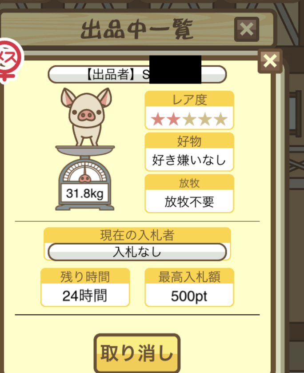Tap the 出品中一覧 title banner
This screenshot has width=304, height=373.
pyautogui.click(x=137, y=29)
